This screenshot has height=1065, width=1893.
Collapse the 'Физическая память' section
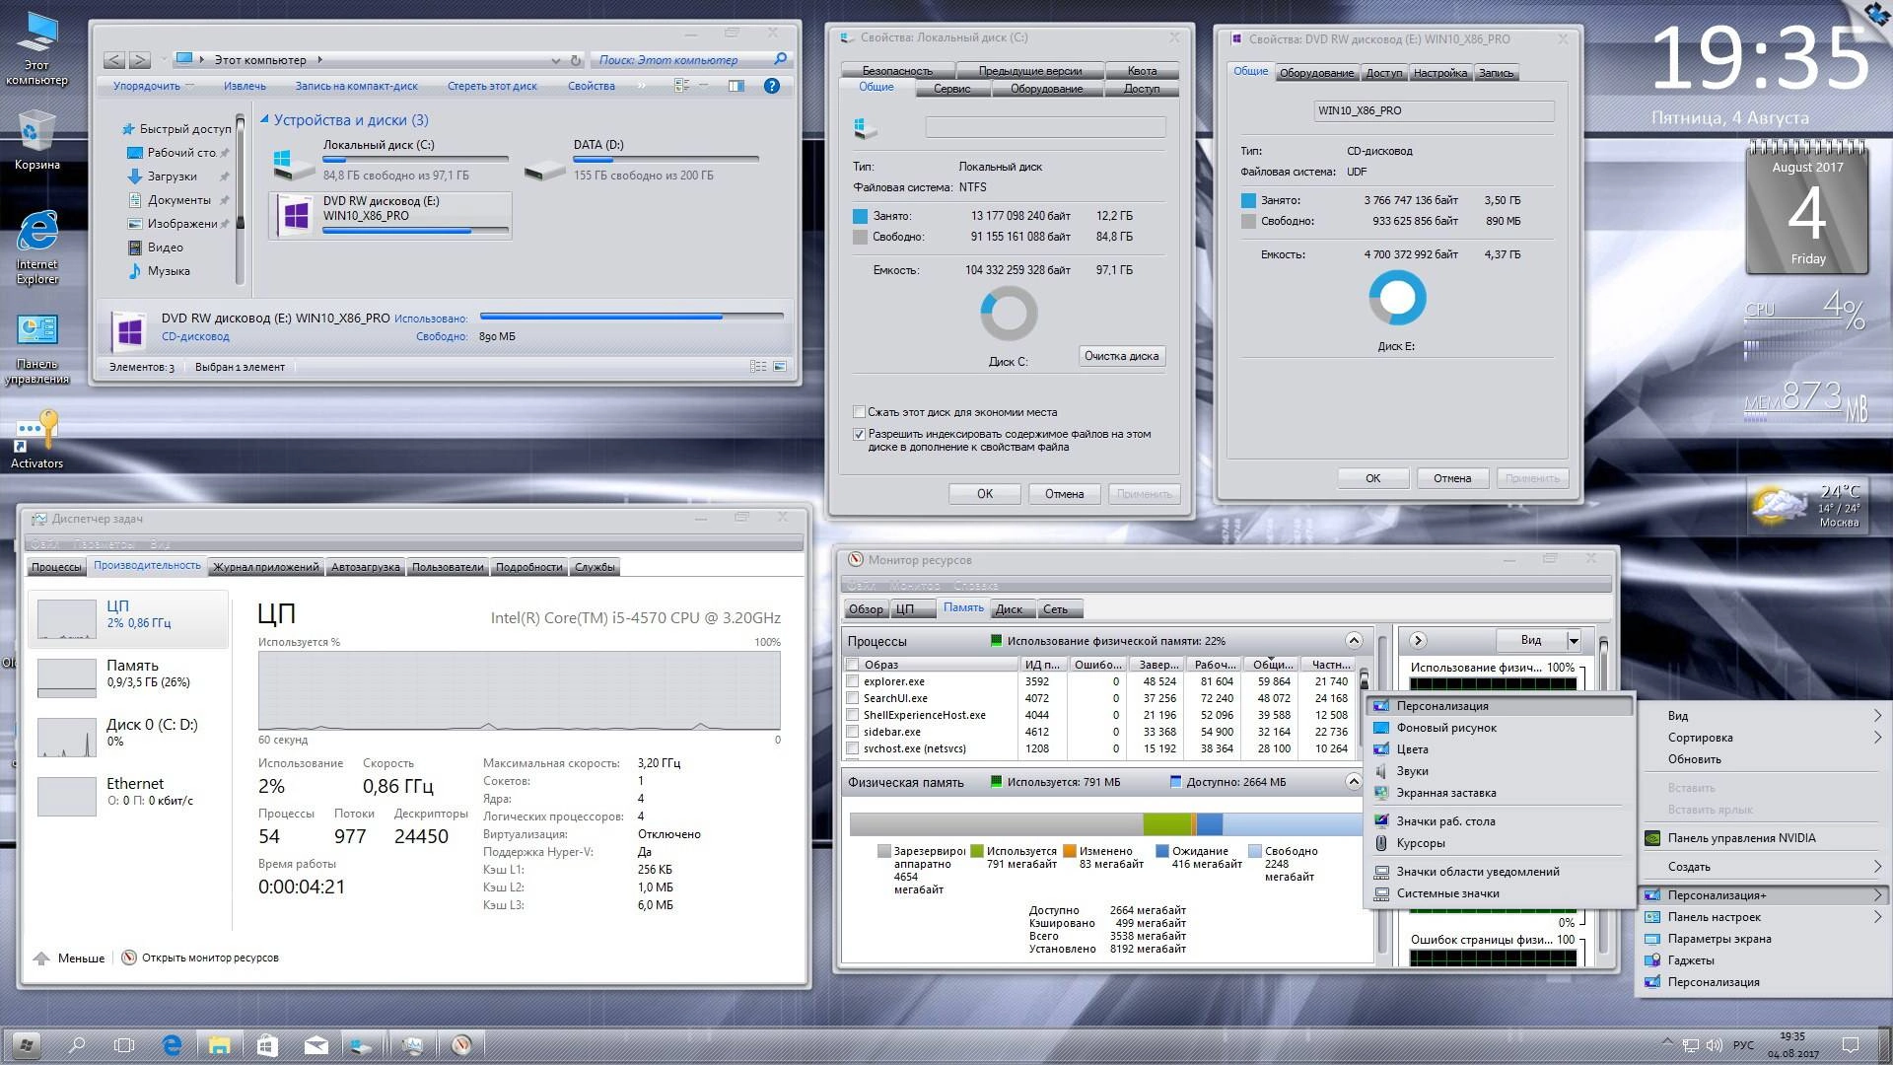point(1354,781)
